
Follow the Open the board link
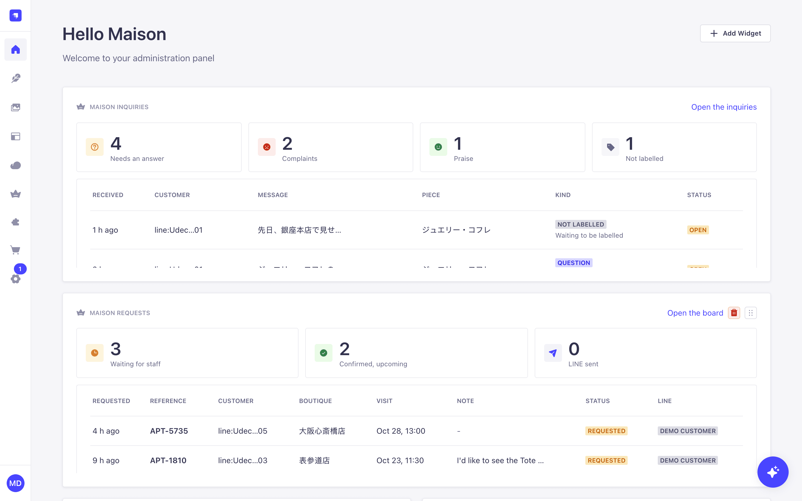pos(695,313)
